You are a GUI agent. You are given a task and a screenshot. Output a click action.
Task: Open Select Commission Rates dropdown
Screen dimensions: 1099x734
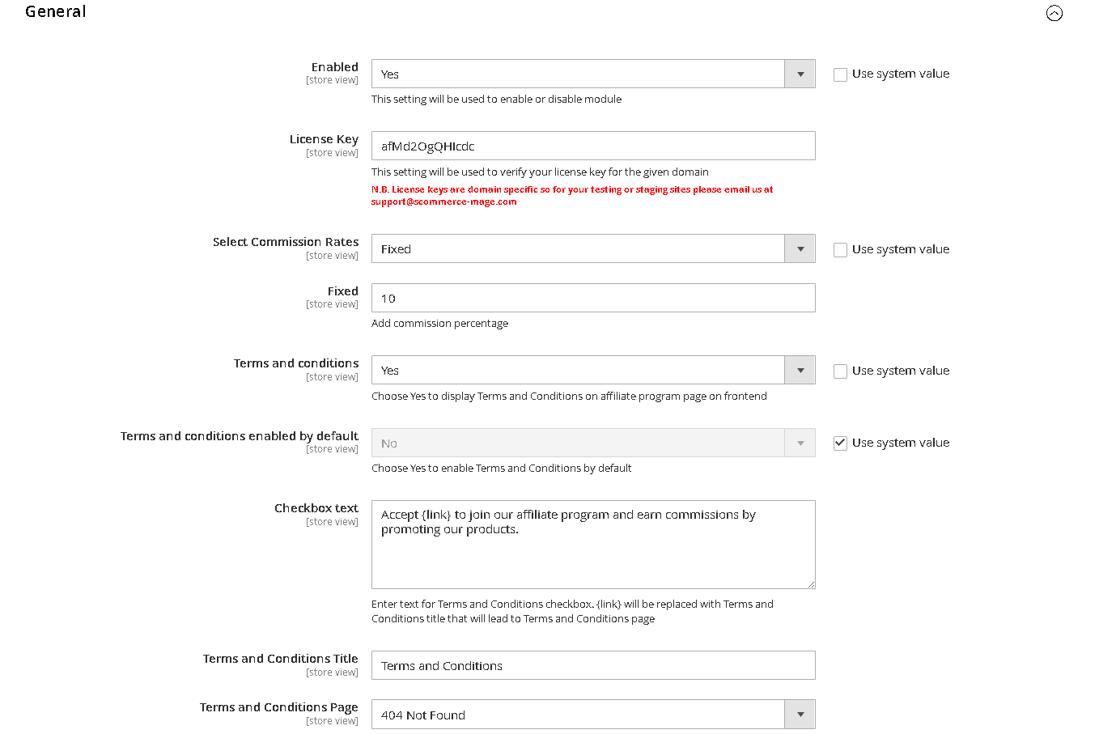coord(578,248)
